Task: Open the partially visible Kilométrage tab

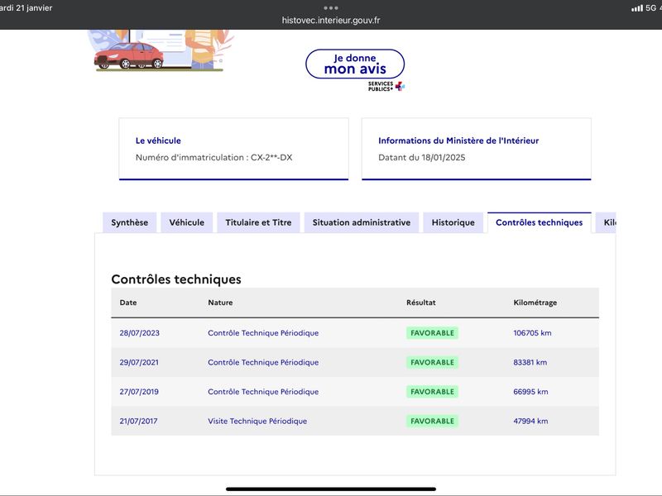Action: 606,222
